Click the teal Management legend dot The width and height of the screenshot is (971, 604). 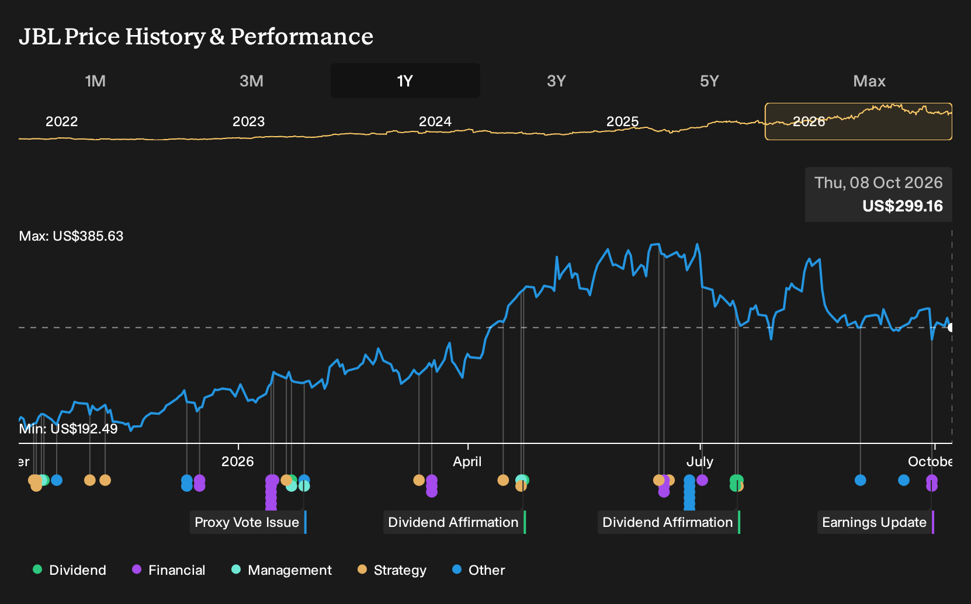[x=236, y=569]
